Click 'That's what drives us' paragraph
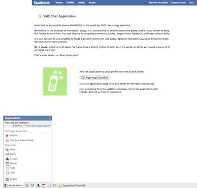Image resolution: width=197 pixels, height=188 pixels. pyautogui.click(x=56, y=55)
